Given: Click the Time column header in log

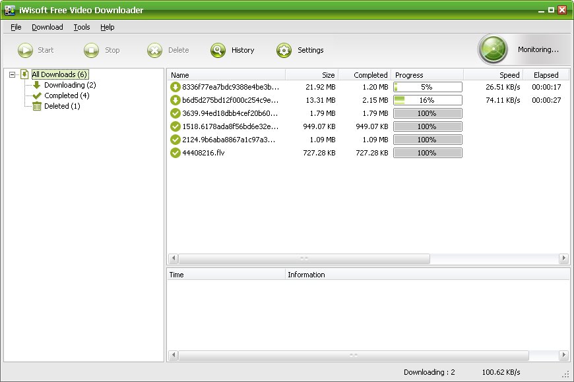Looking at the screenshot, I should [x=226, y=275].
